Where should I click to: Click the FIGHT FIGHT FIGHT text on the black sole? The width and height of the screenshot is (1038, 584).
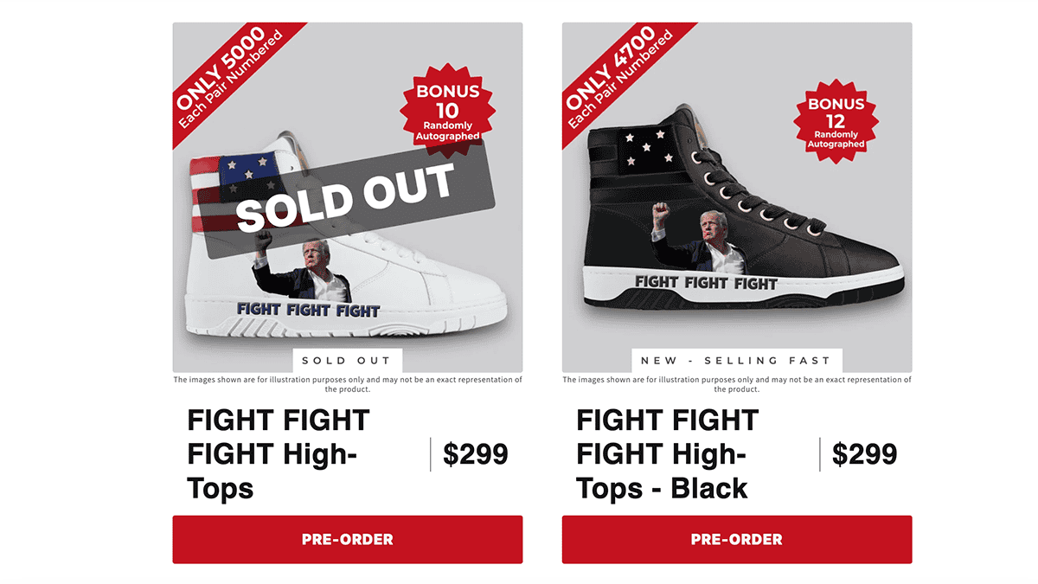(x=706, y=282)
